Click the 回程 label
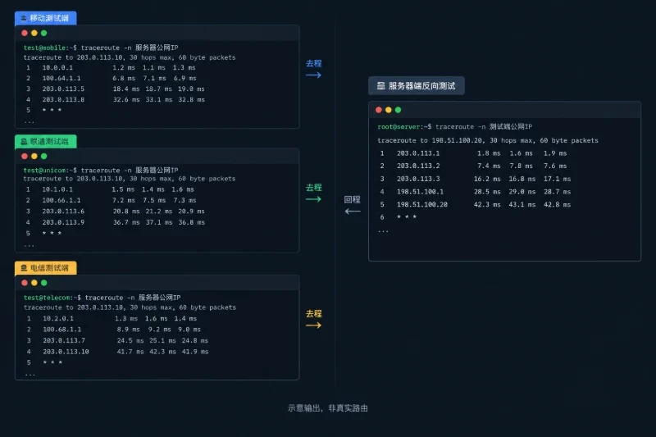Viewport: 656px width, 437px height. [x=353, y=199]
